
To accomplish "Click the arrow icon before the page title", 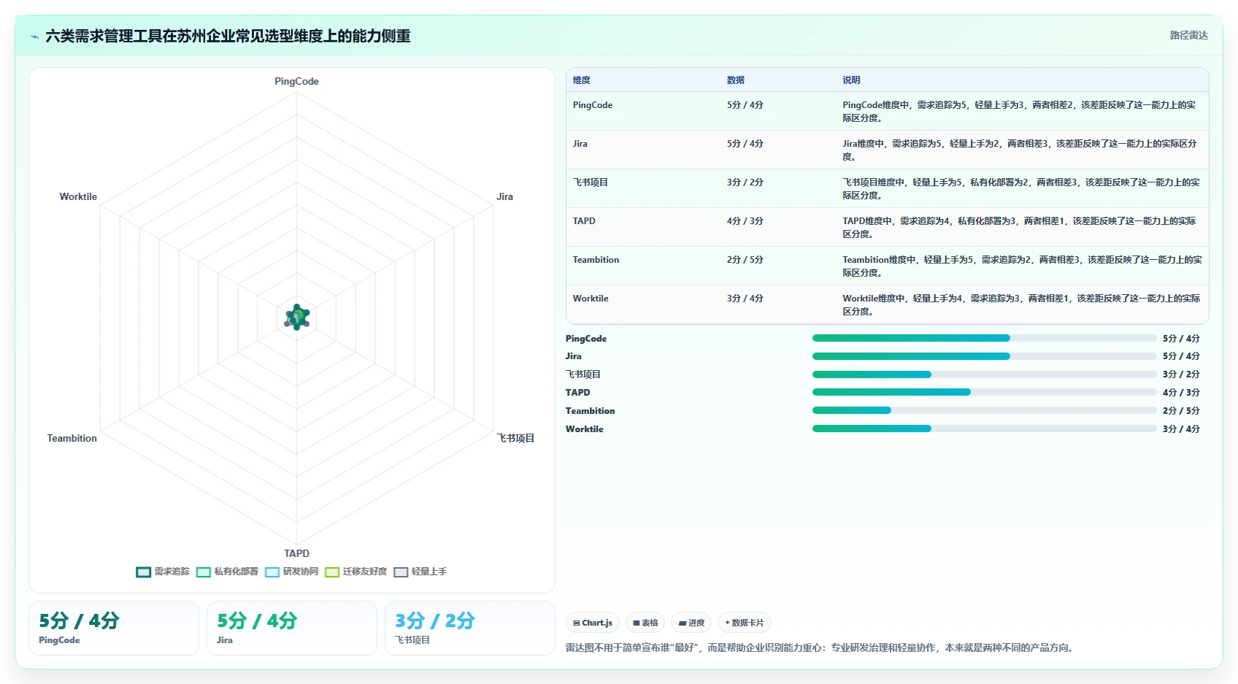I will (34, 36).
